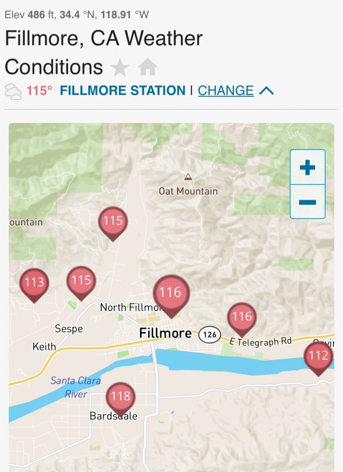Zoom in the map with plus button

tap(307, 168)
